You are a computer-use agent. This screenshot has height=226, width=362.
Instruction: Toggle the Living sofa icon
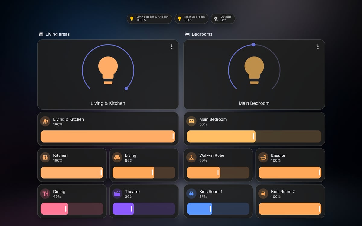pyautogui.click(x=117, y=158)
